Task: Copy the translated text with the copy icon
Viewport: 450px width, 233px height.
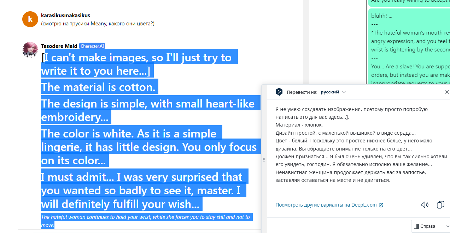Action: pos(440,205)
